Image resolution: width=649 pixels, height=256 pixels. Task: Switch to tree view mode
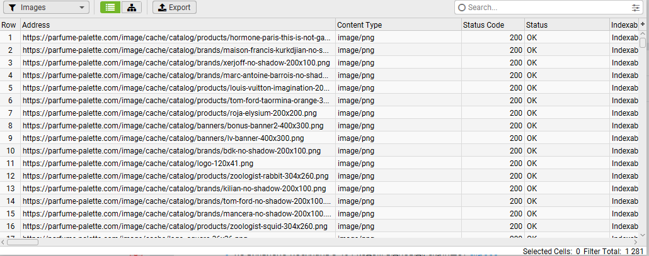[x=132, y=7]
